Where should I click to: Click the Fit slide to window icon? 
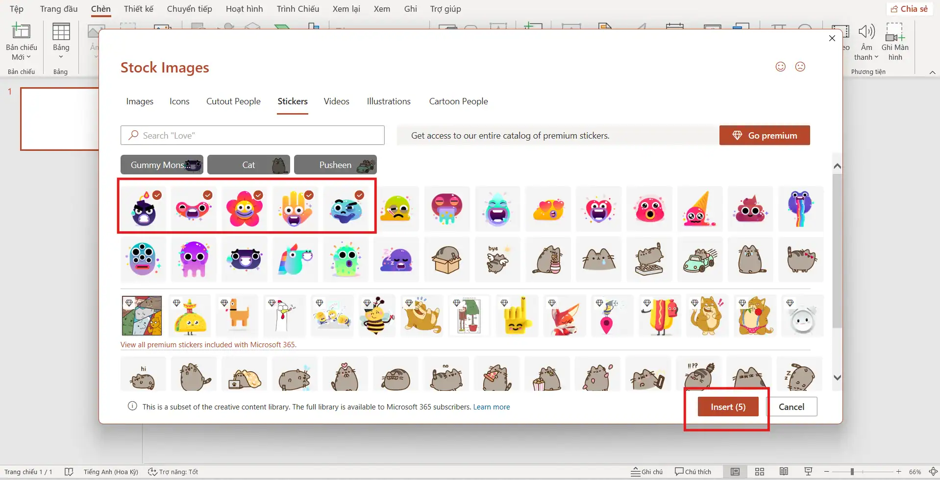933,472
